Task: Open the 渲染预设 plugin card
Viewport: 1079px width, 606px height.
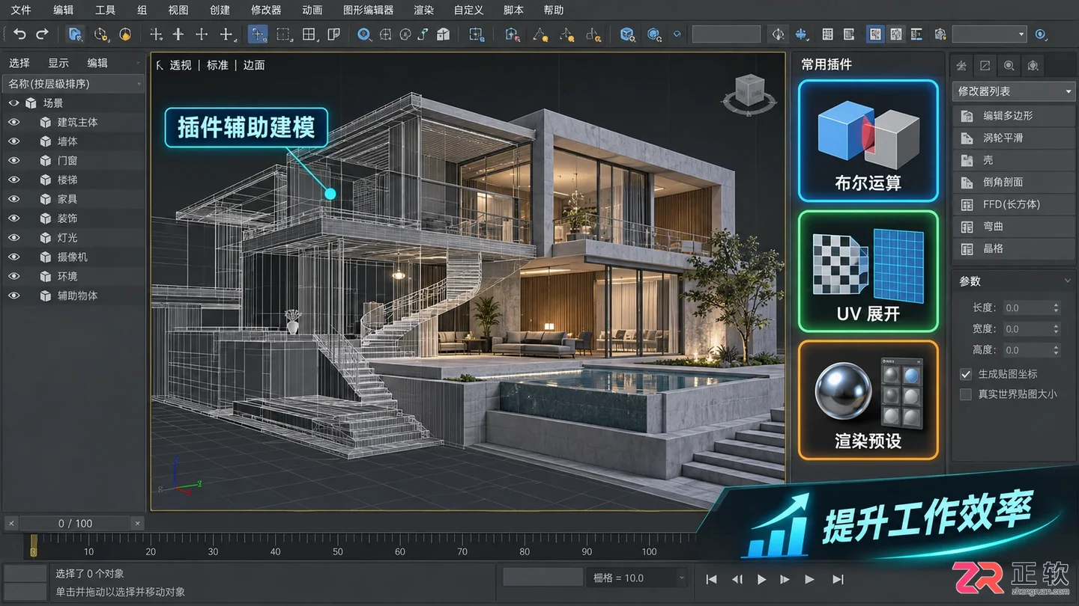Action: point(868,400)
